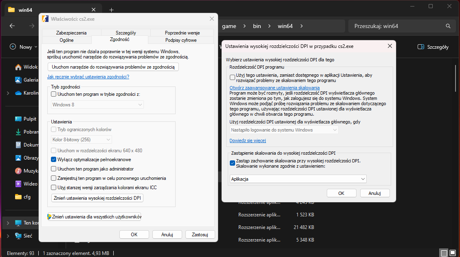Click OK in cs2.exe properties dialog
The image size is (460, 257).
[x=134, y=235]
